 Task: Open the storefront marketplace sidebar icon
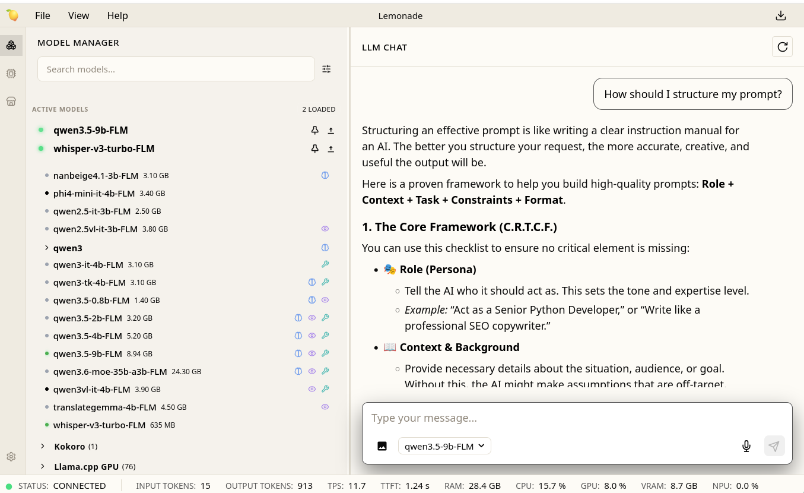tap(11, 101)
